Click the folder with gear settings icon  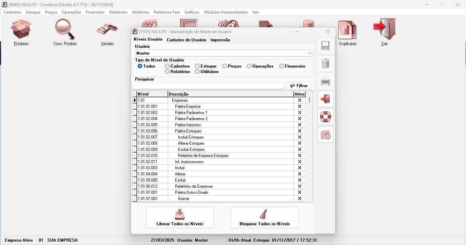coord(326,134)
